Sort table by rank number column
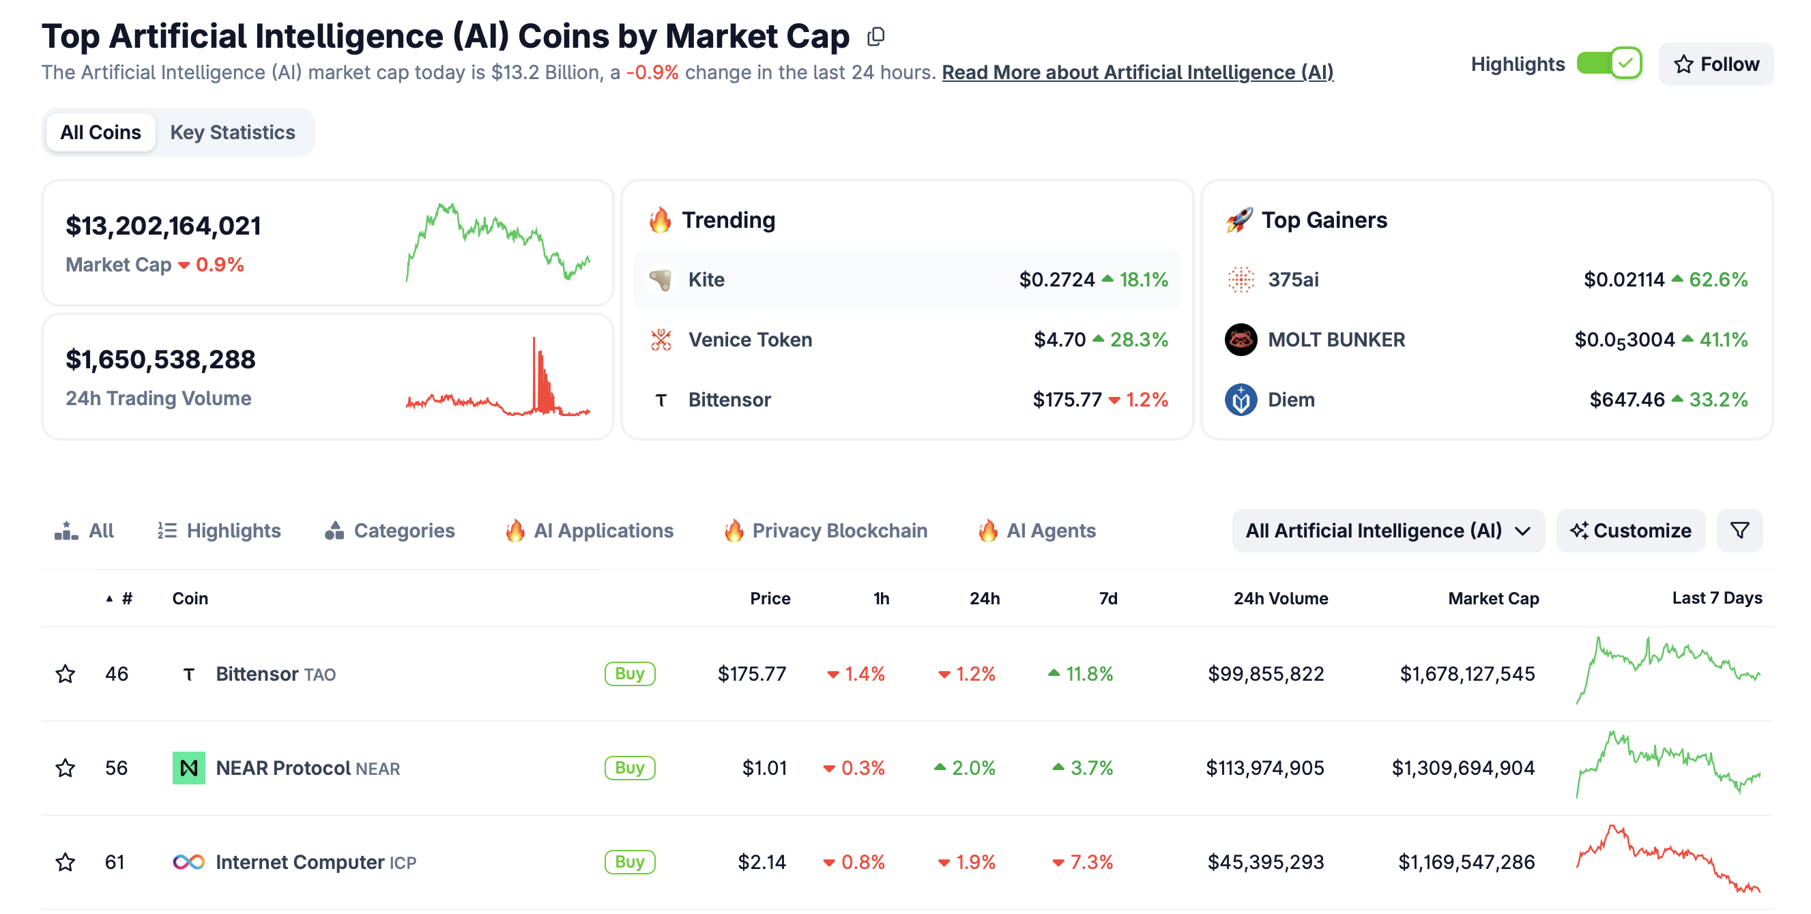 126,599
